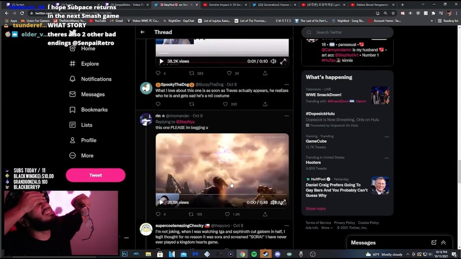The width and height of the screenshot is (461, 259).
Task: Reply to rin's tweet with 4 replies
Action: click(x=158, y=214)
